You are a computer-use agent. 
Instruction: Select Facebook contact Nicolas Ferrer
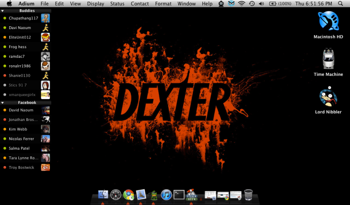click(x=25, y=139)
